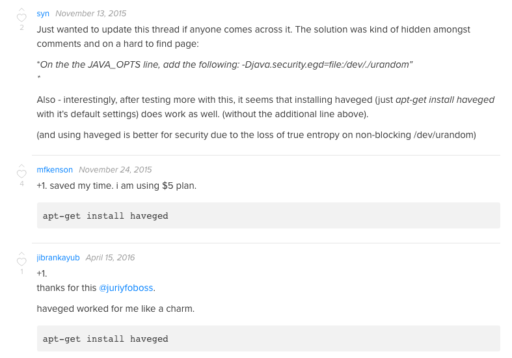Click the up caret above syn's heart
The image size is (512, 358).
21,10
